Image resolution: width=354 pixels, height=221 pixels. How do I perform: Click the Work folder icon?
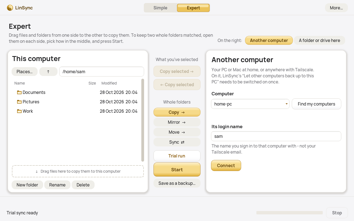pos(19,111)
